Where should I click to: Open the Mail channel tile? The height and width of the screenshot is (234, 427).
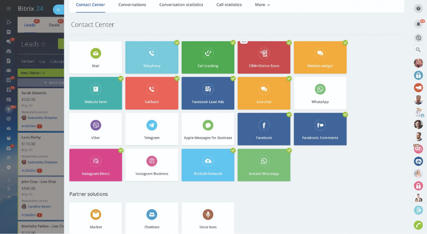click(95, 58)
